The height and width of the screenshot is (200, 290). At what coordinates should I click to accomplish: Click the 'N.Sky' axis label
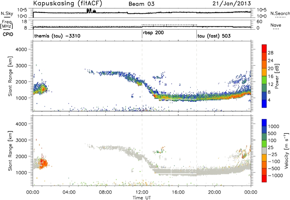click(x=7, y=13)
